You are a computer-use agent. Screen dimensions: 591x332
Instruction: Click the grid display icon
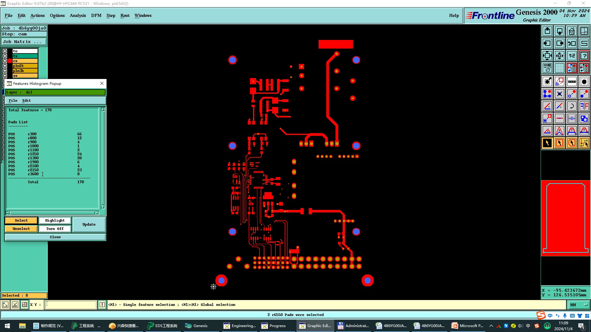point(559,68)
